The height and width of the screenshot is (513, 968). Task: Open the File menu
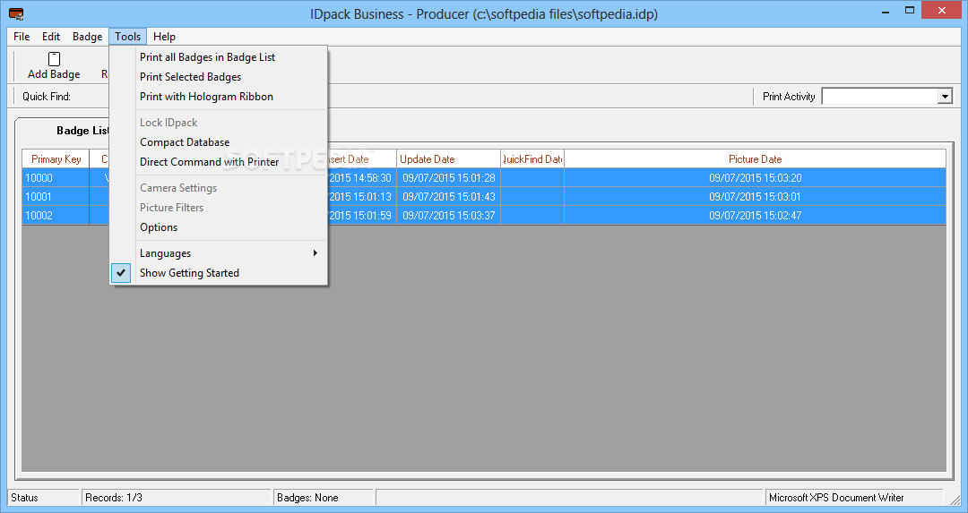pos(22,37)
